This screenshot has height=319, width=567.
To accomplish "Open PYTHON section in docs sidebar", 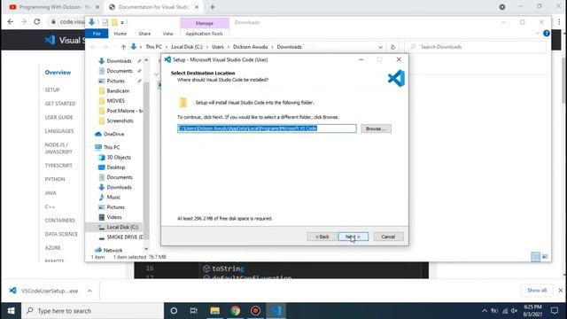I will tap(55, 179).
